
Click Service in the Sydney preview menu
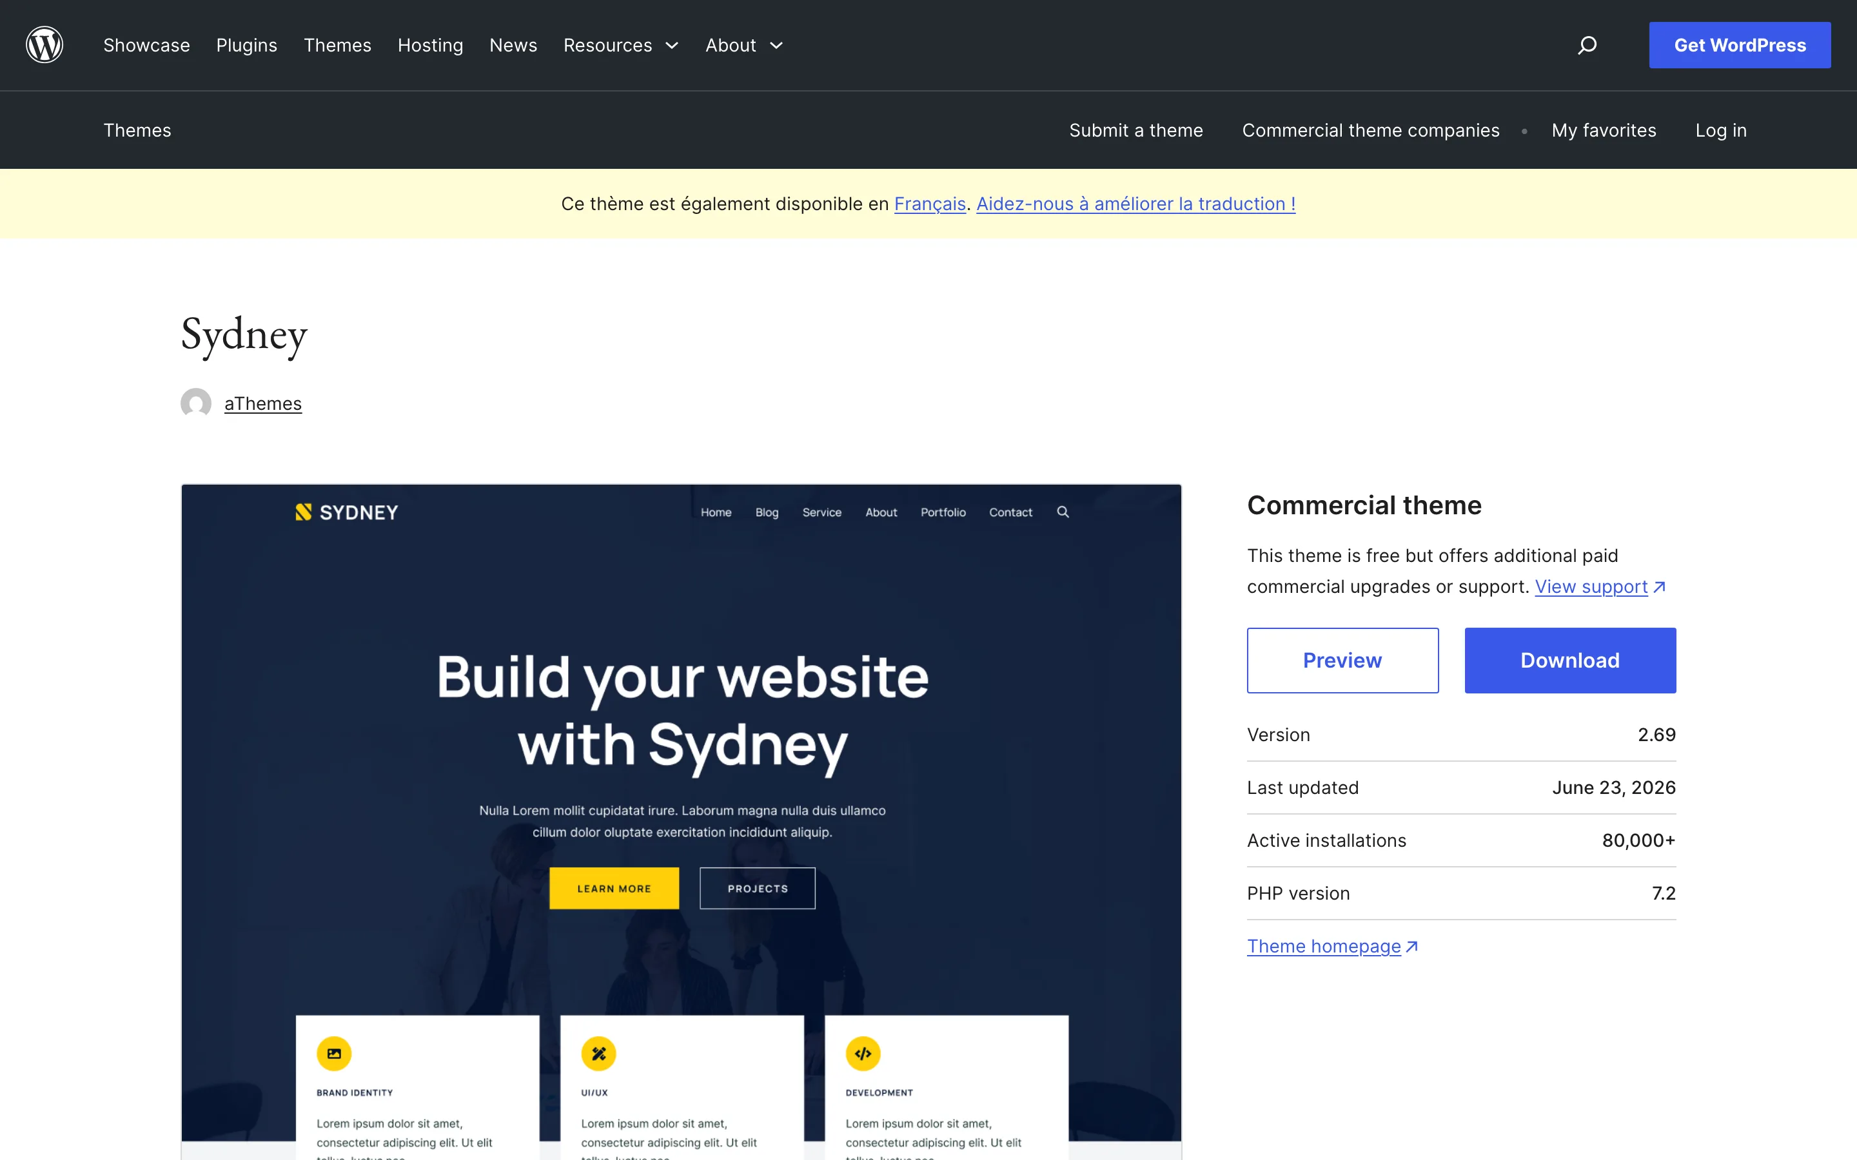click(x=822, y=512)
